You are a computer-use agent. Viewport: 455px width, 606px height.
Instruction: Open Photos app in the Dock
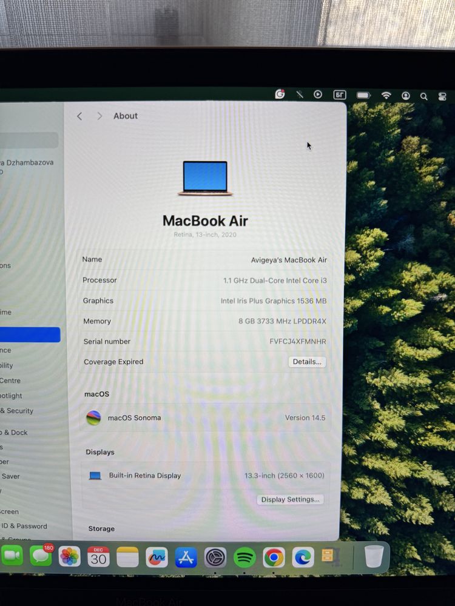click(70, 556)
